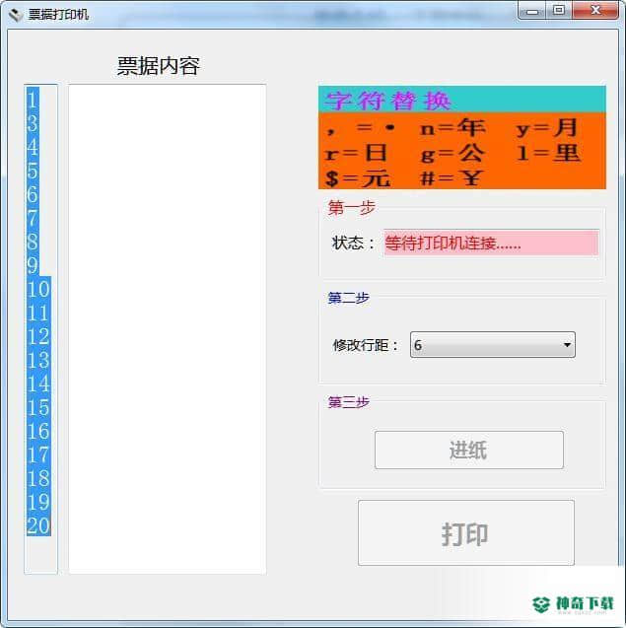The image size is (626, 628).
Task: Select line number 5 in list
Action: pos(33,171)
